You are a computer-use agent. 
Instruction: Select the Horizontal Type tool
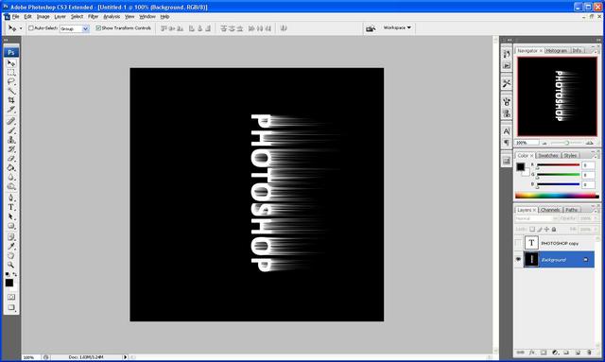tap(11, 207)
